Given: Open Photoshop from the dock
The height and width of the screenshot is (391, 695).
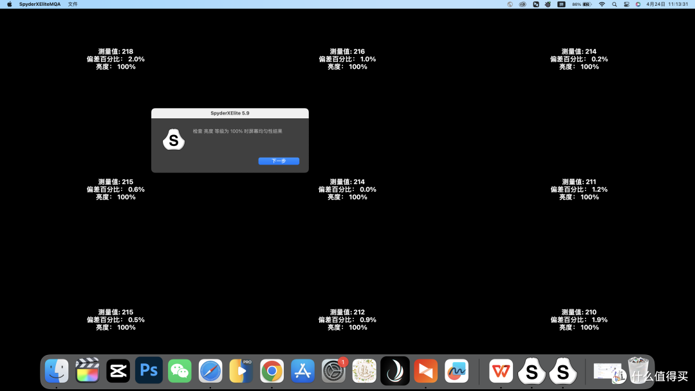Looking at the screenshot, I should pyautogui.click(x=149, y=370).
